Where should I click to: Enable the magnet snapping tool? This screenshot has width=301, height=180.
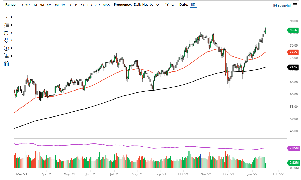tap(7, 64)
